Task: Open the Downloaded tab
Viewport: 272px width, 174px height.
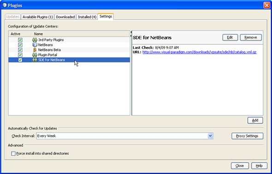Action: click(x=65, y=17)
